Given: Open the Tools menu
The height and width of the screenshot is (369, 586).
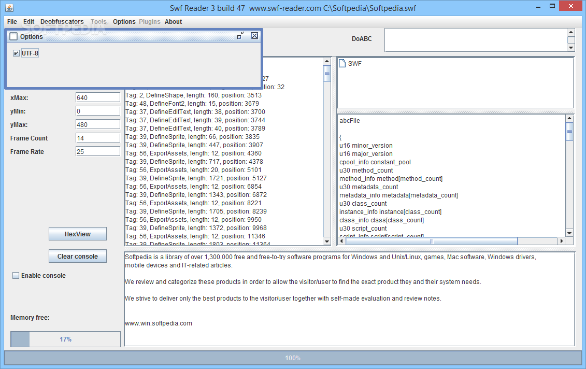Looking at the screenshot, I should [98, 22].
